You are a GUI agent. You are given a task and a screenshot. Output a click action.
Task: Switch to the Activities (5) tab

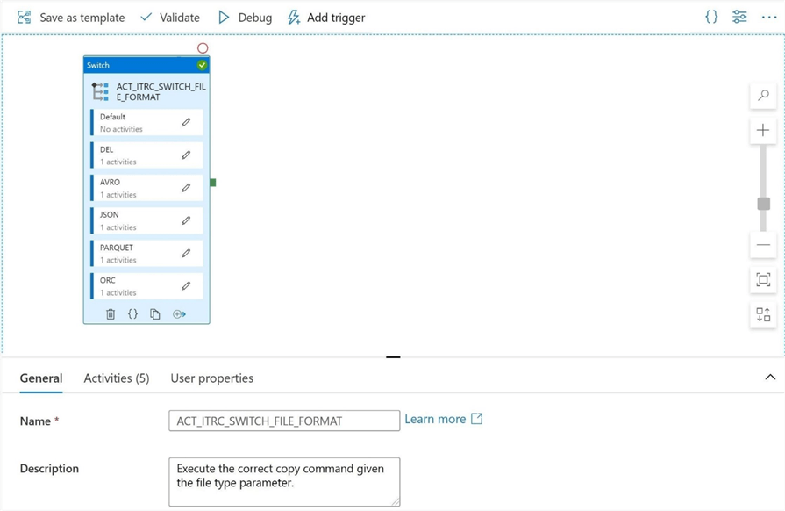pos(116,378)
